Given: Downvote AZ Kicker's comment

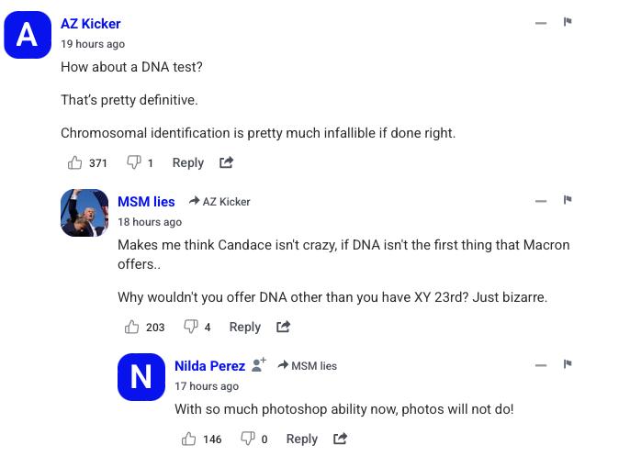Looking at the screenshot, I should pos(134,162).
